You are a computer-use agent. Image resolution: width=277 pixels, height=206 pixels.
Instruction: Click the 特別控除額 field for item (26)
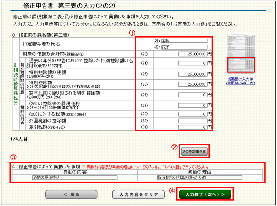coord(192,84)
